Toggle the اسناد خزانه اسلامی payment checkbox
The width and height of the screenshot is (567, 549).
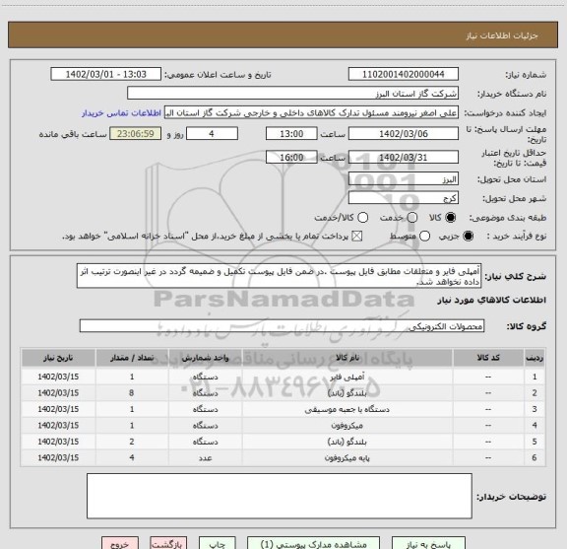click(357, 237)
